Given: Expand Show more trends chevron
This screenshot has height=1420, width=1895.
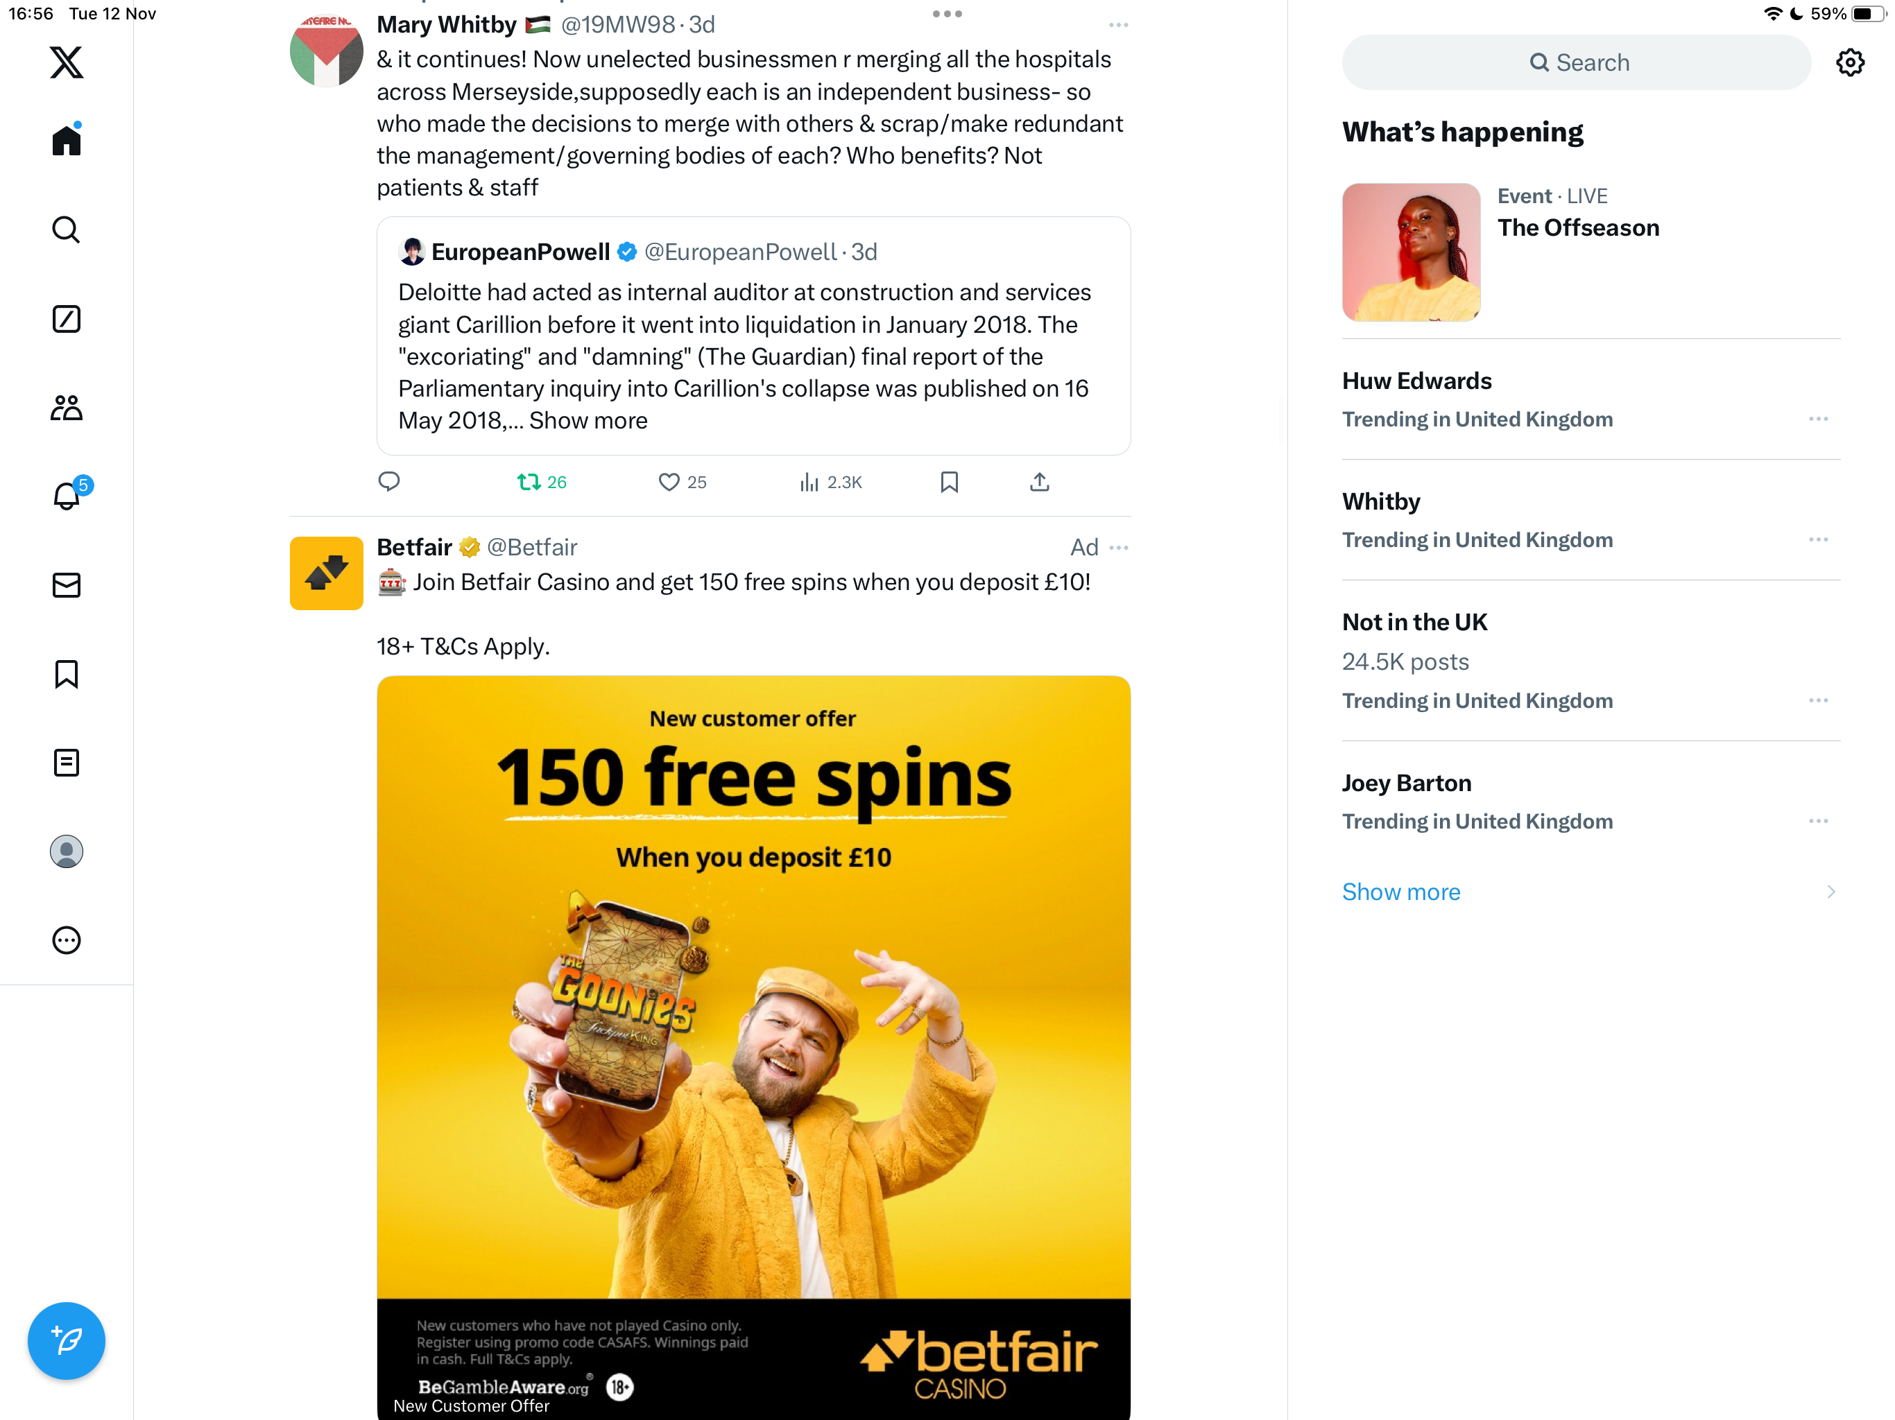Looking at the screenshot, I should coord(1830,892).
